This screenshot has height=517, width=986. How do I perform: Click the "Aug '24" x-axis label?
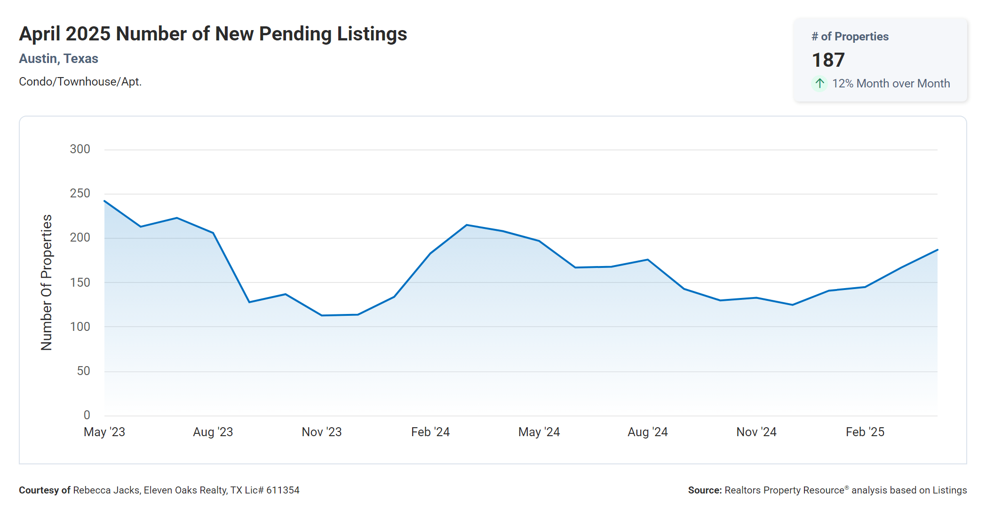[648, 432]
